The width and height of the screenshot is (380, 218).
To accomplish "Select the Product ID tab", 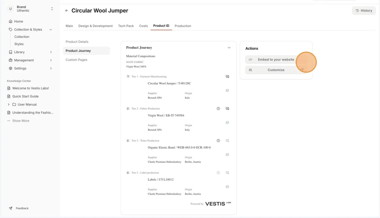I will click(x=161, y=26).
